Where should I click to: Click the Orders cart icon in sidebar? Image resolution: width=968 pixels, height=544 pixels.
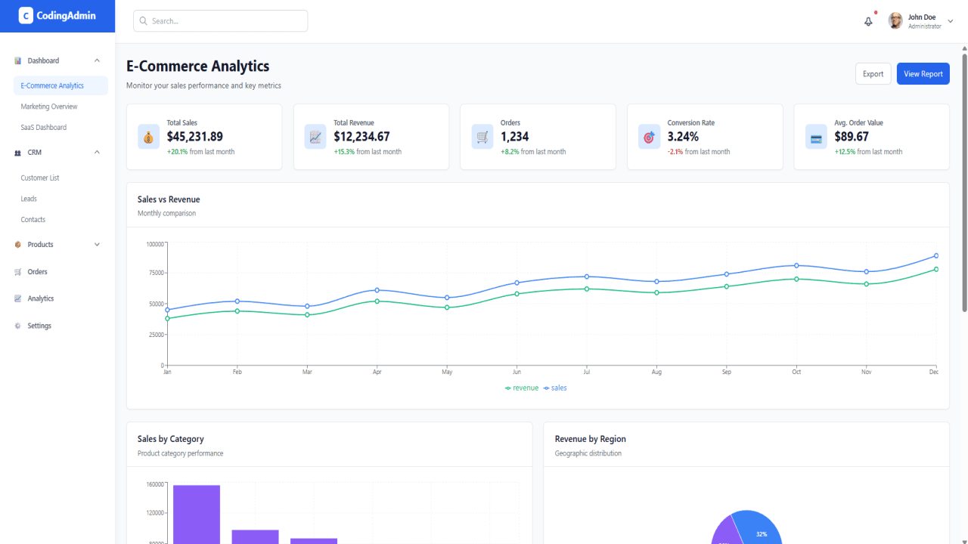18,272
